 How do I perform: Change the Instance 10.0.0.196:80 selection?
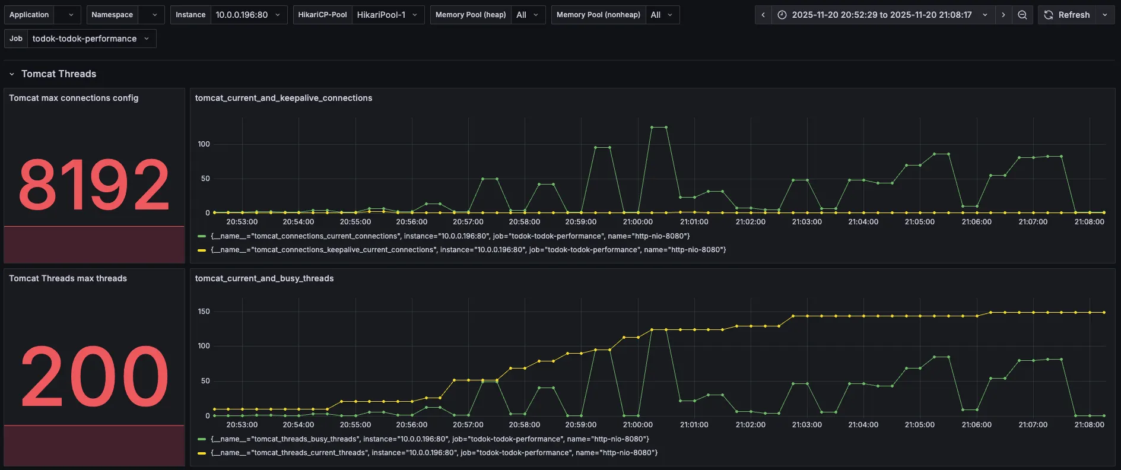tap(249, 15)
